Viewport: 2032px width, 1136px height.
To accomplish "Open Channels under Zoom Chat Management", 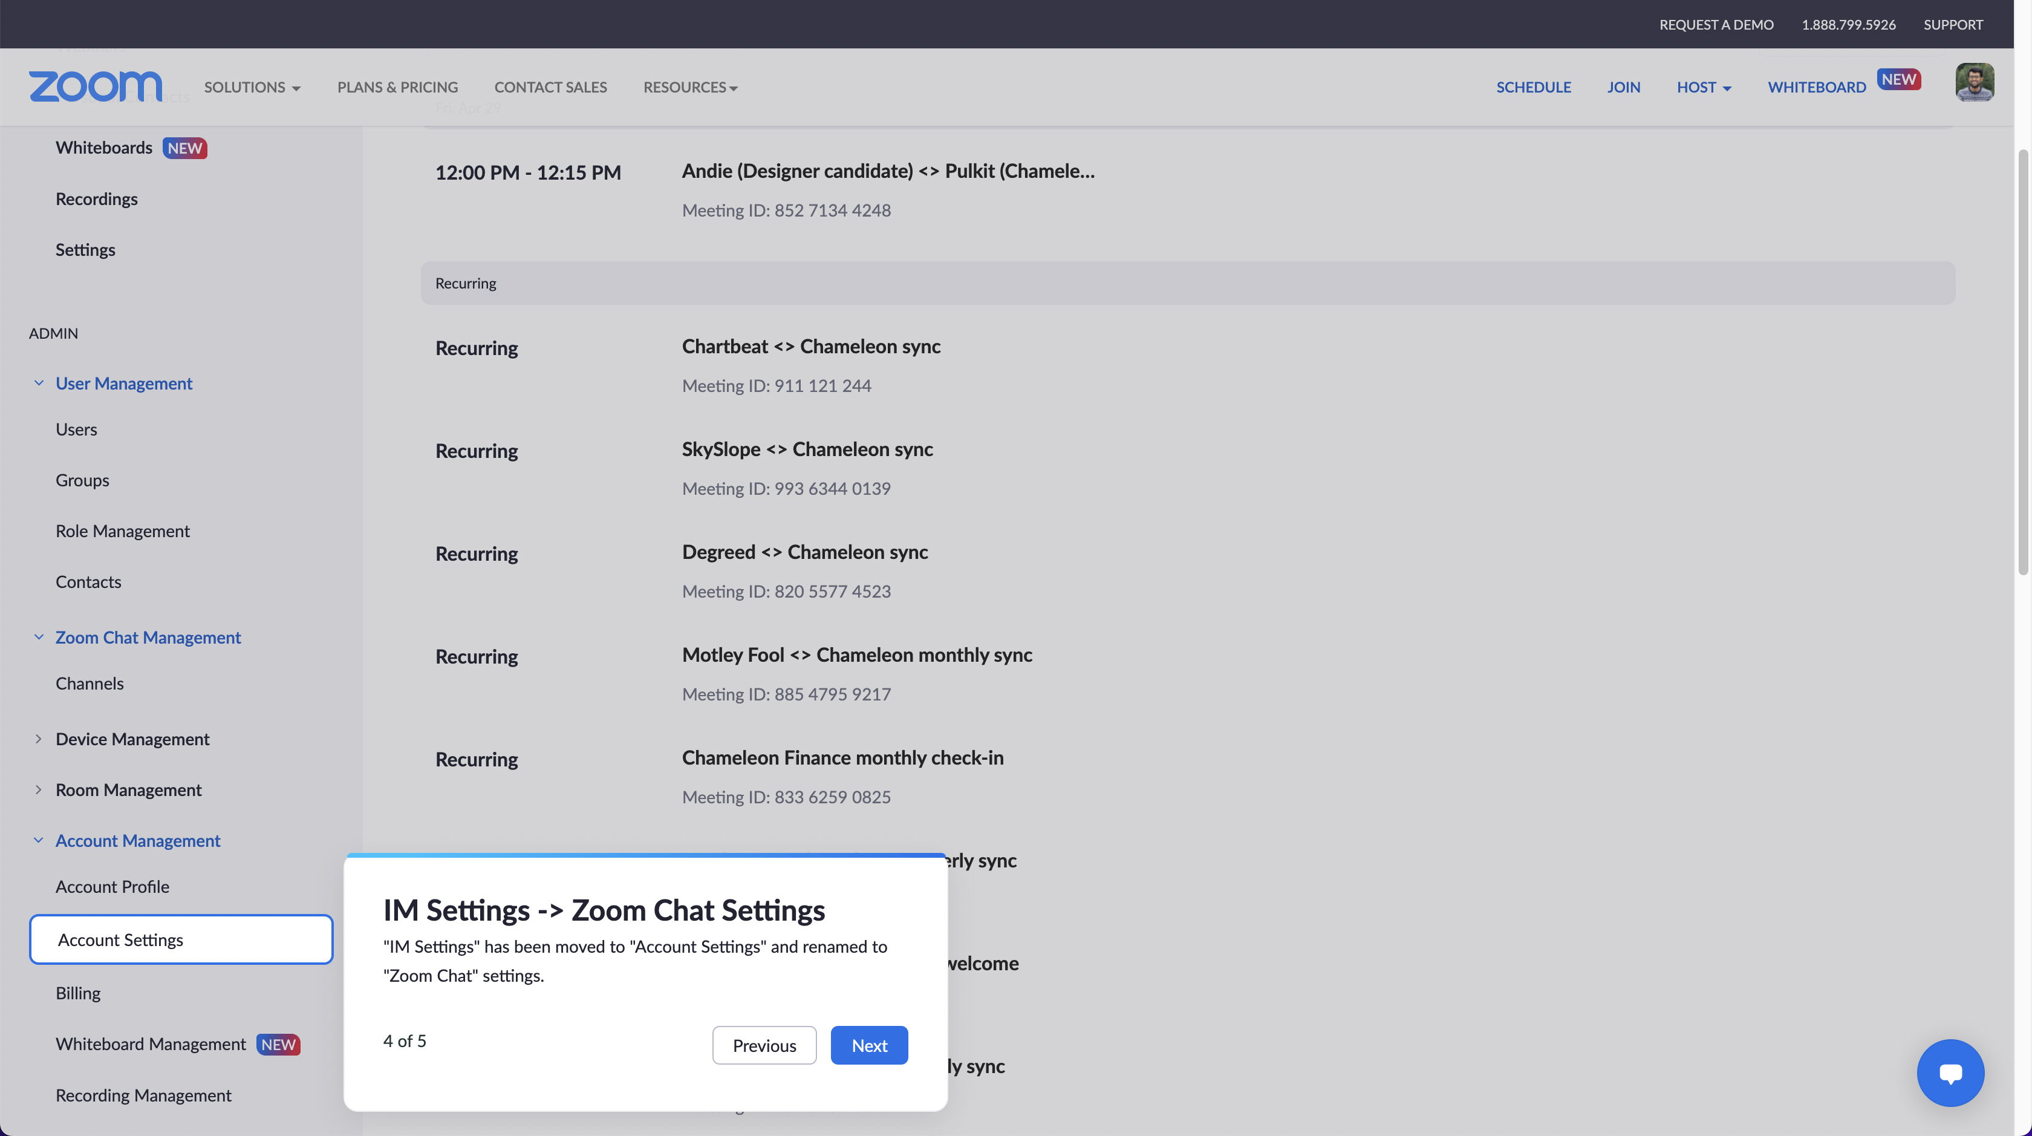I will 90,684.
